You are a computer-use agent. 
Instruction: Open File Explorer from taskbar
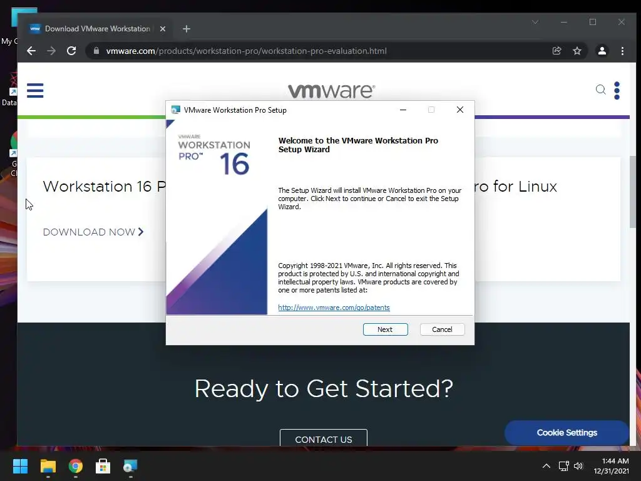click(x=48, y=466)
